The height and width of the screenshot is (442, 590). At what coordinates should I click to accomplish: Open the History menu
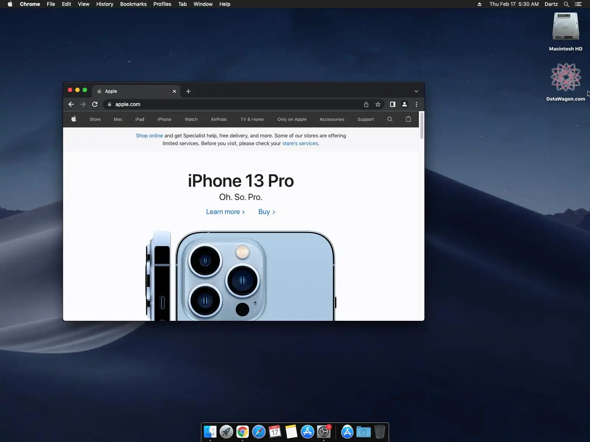coord(105,4)
